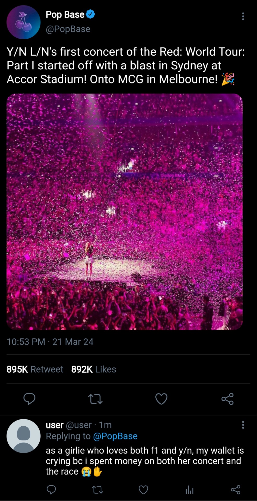
Task: Open Pop Base cherry profile picture
Action: [23, 22]
